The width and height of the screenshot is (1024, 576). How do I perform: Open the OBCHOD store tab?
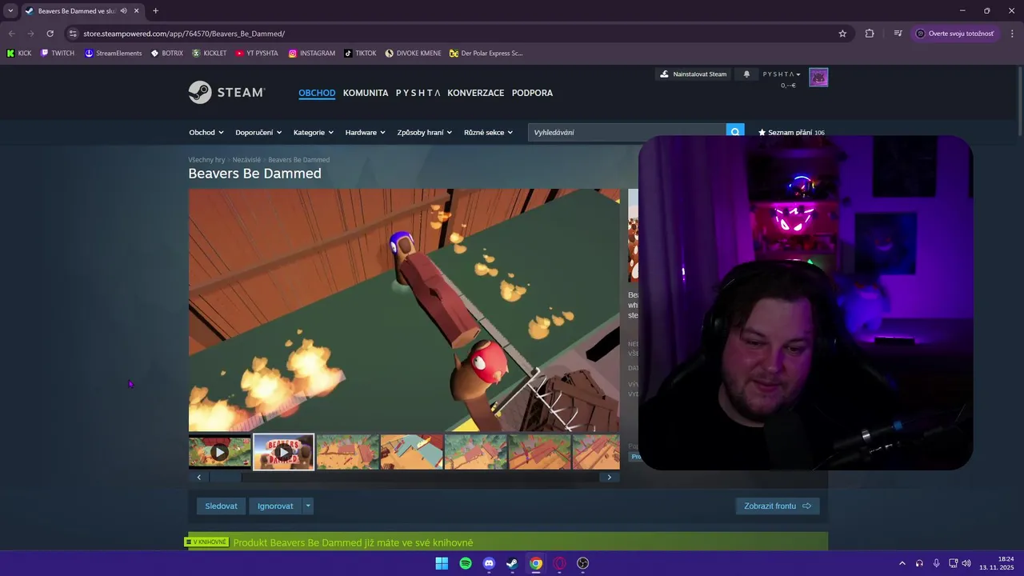pyautogui.click(x=317, y=93)
